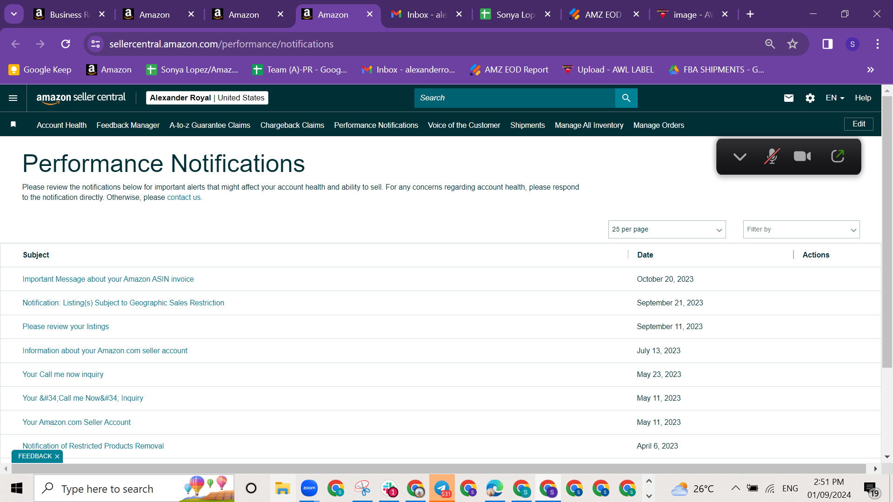The image size is (893, 502).
Task: Open the Filter by dropdown
Action: click(x=801, y=230)
